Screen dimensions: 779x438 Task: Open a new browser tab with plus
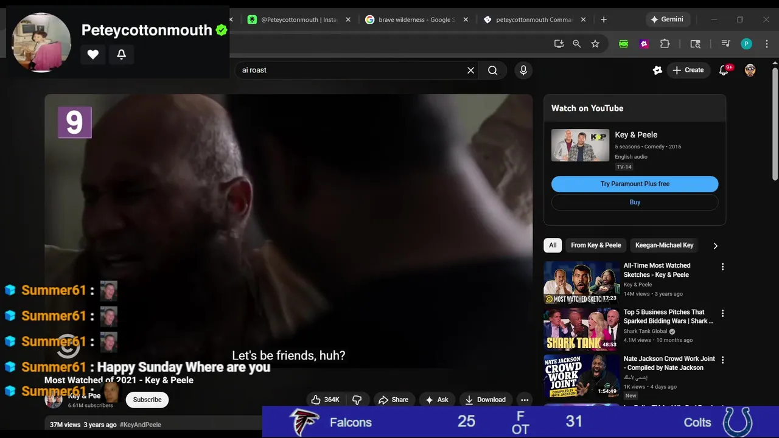click(x=604, y=19)
